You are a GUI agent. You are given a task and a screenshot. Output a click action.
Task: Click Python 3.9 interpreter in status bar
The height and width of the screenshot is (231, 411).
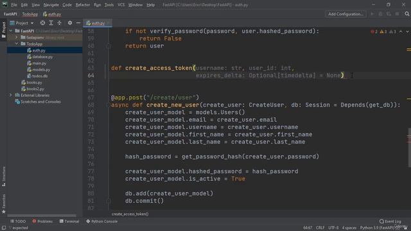(380, 228)
